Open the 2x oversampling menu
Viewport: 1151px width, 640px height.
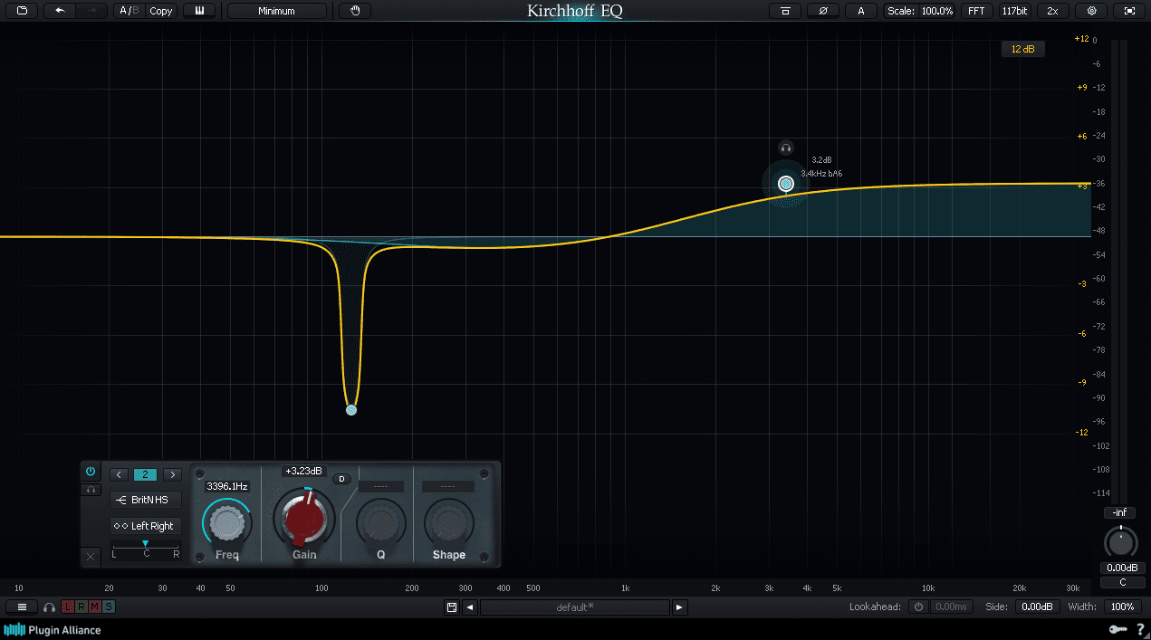[1052, 11]
